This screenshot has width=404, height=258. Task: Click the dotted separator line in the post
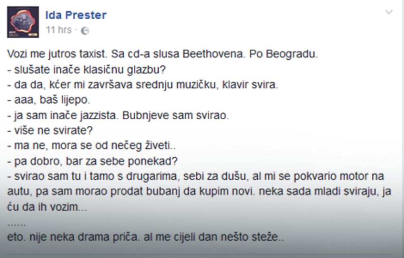point(17,223)
